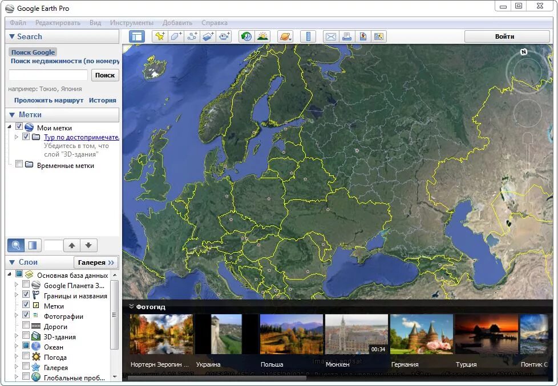Open the Вид menu
This screenshot has height=386, width=558.
coord(95,23)
